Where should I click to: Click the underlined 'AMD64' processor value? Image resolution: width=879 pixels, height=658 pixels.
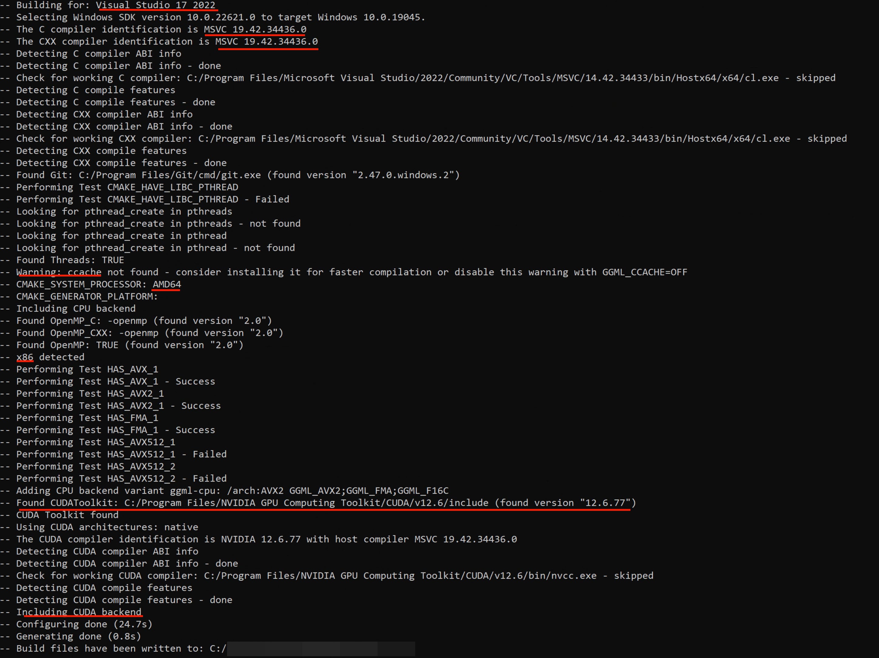pyautogui.click(x=167, y=284)
